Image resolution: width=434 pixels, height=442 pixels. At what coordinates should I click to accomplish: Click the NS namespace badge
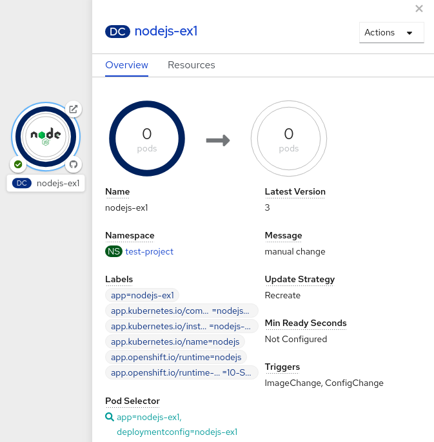click(113, 251)
